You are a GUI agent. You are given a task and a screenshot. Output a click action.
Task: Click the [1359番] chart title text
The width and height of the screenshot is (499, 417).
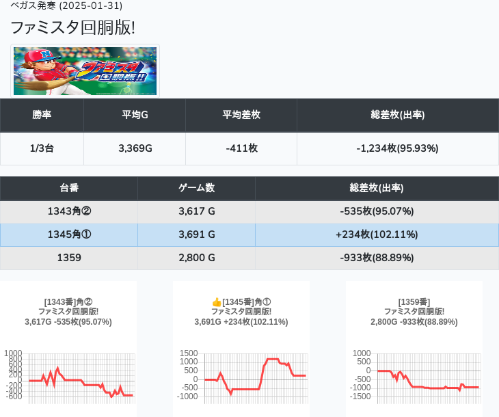[414, 301]
